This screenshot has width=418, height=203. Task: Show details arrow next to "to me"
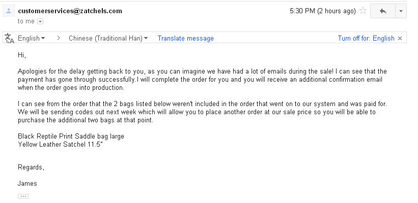(x=40, y=21)
